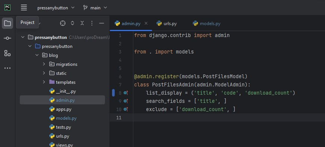The image size is (325, 147).
Task: Collapse the blog folder
Action: pos(37,55)
